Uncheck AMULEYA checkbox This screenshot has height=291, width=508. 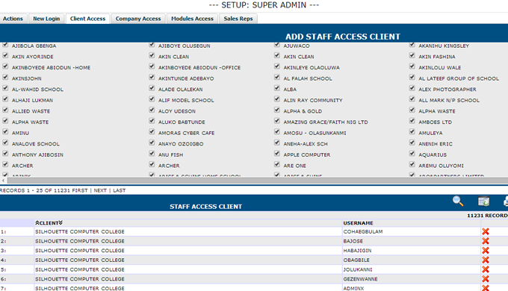[412, 132]
